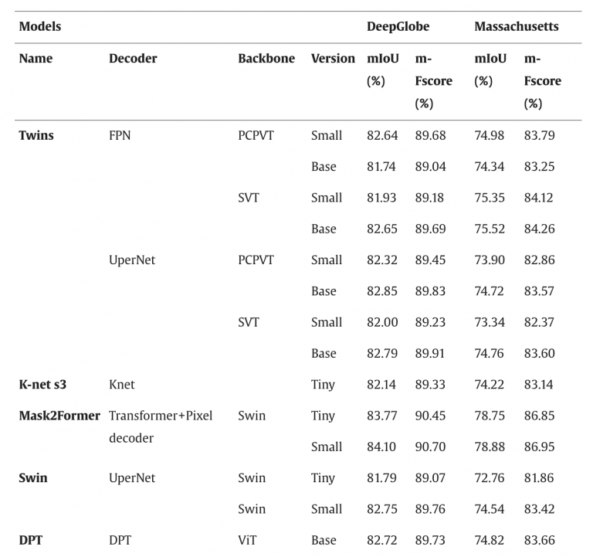Select the Transformer+Pixel decoder cell
Viewport: 593px width, 557px height.
[161, 426]
